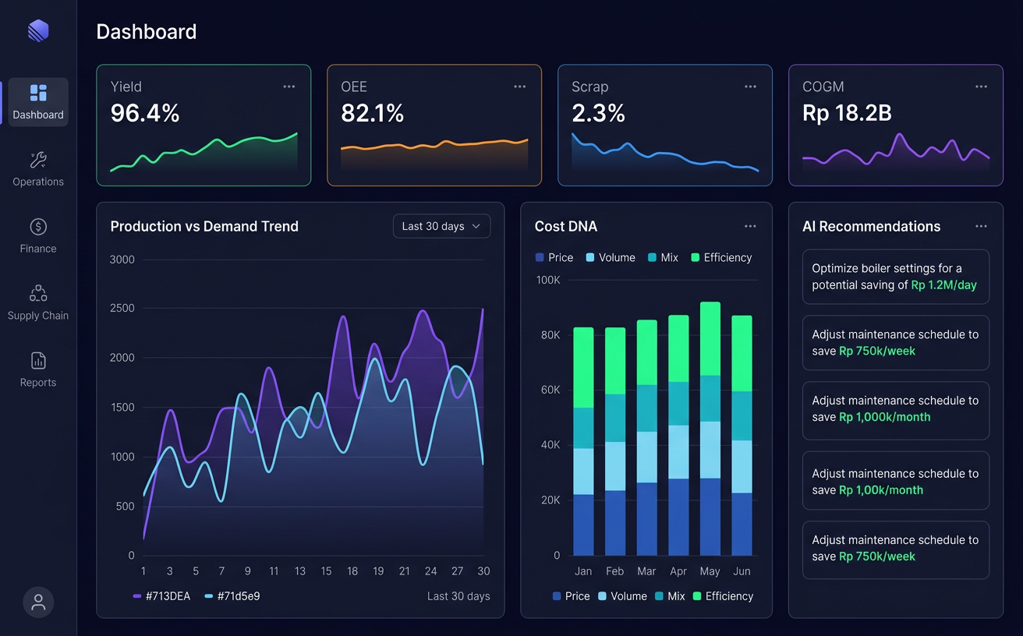Open Reports via the document chart icon
Viewport: 1023px width, 636px height.
(38, 361)
